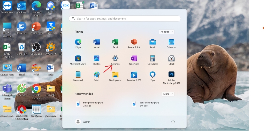
Task: Select the BẢNG LƯƠNG Excel file on desktop
Action: [x=7, y=51]
